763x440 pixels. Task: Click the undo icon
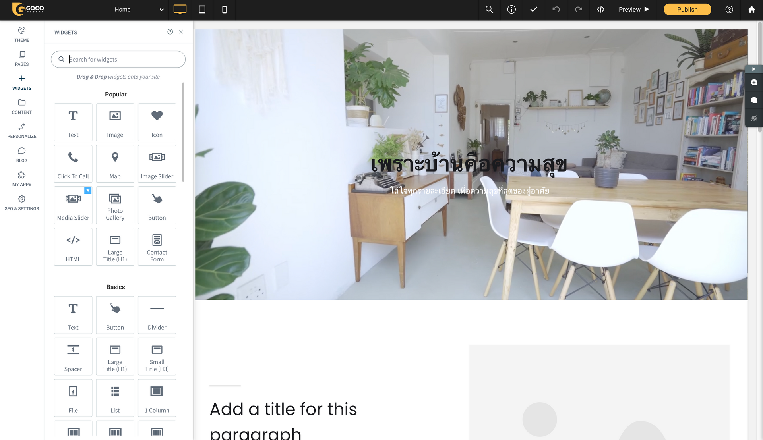[556, 10]
